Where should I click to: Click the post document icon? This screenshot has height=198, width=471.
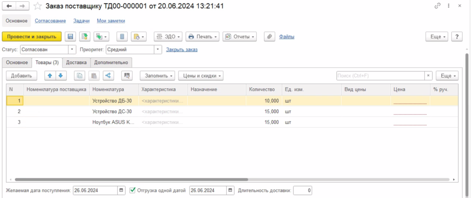point(85,37)
